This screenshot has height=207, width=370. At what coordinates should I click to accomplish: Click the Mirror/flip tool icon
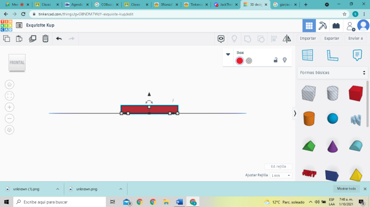287,39
